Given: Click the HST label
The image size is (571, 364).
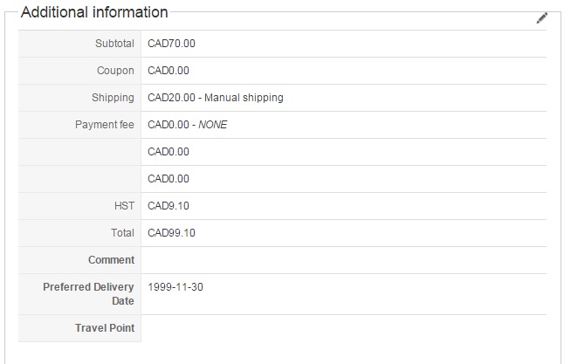Looking at the screenshot, I should pos(123,206).
